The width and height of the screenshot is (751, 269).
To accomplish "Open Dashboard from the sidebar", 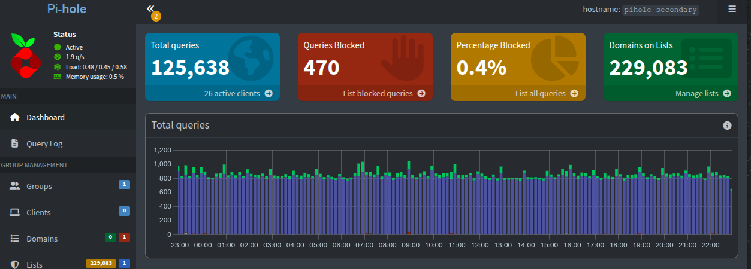I will 46,117.
